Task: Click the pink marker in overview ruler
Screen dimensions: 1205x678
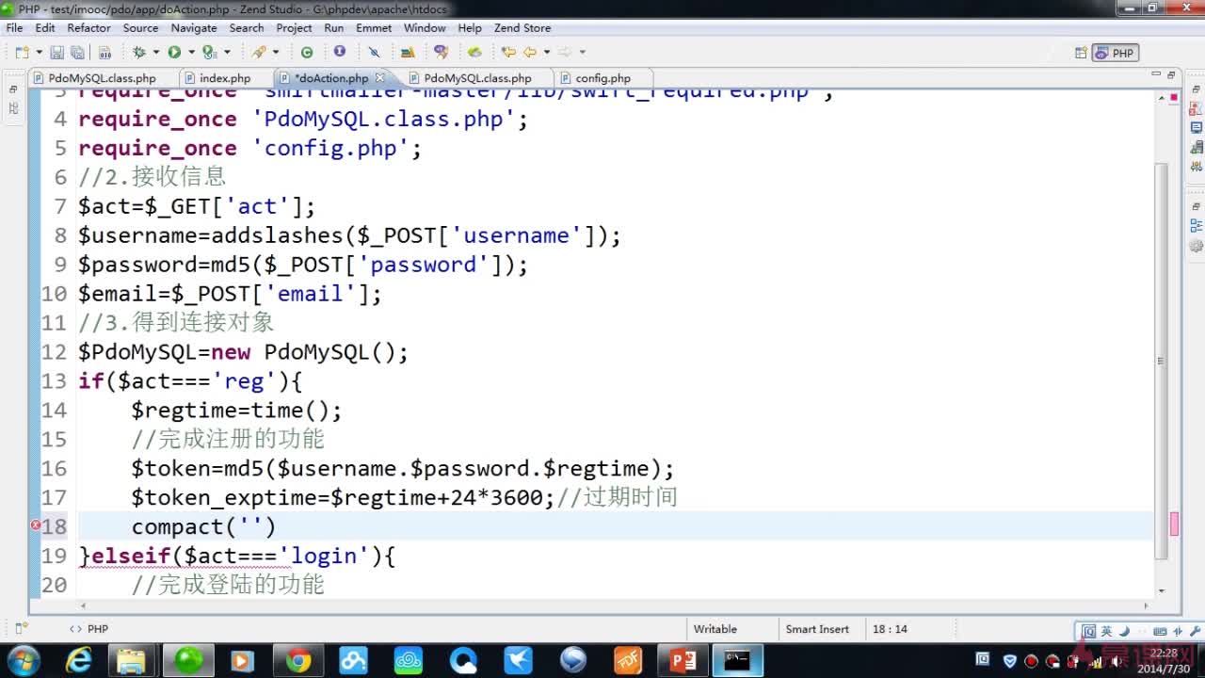Action: point(1174,523)
